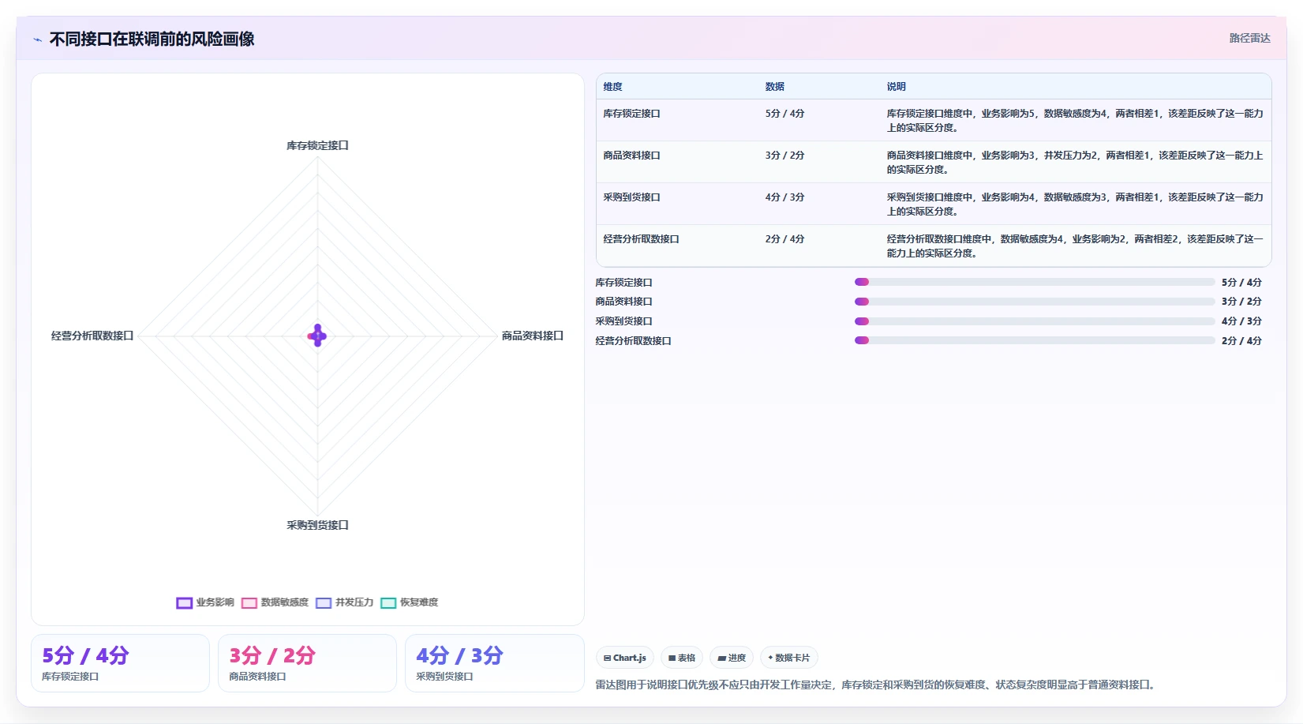Open the 5分 / 4分 库存锁定接口 data card
Image resolution: width=1303 pixels, height=724 pixels.
click(120, 663)
